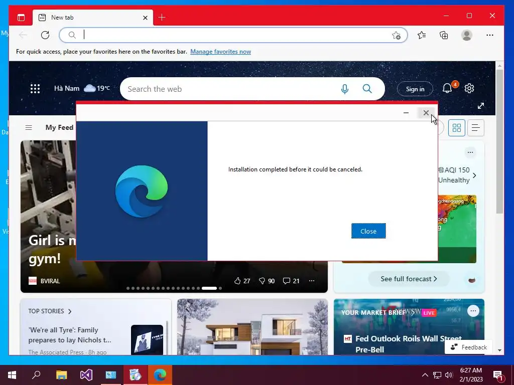This screenshot has height=385, width=514.
Task: Click inside the Edge address bar
Action: coord(233,35)
